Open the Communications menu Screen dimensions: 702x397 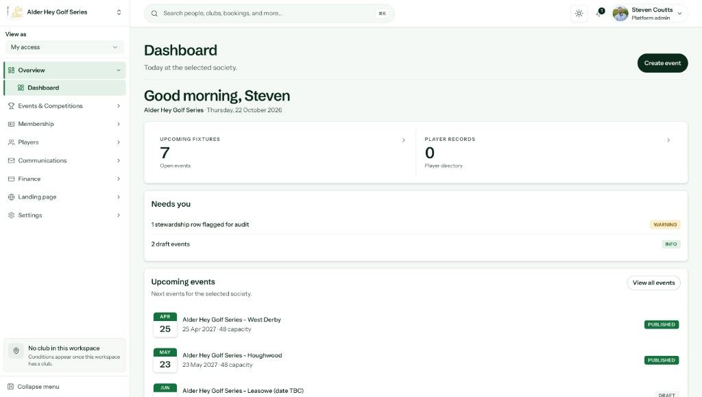coord(64,160)
